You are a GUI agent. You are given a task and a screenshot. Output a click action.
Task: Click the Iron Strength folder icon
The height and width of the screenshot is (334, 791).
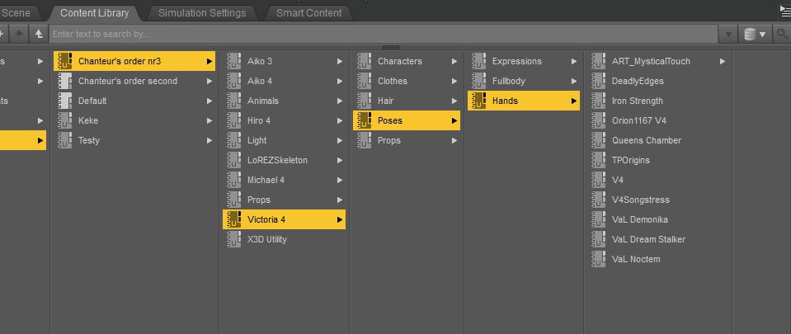[x=598, y=101]
